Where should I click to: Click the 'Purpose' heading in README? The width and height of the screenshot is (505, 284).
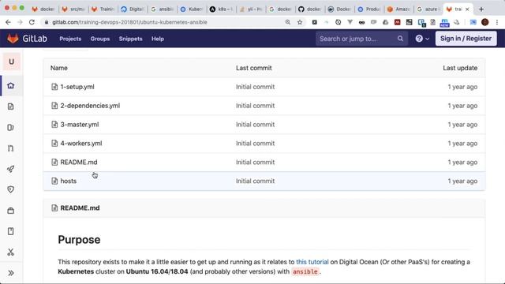(79, 240)
